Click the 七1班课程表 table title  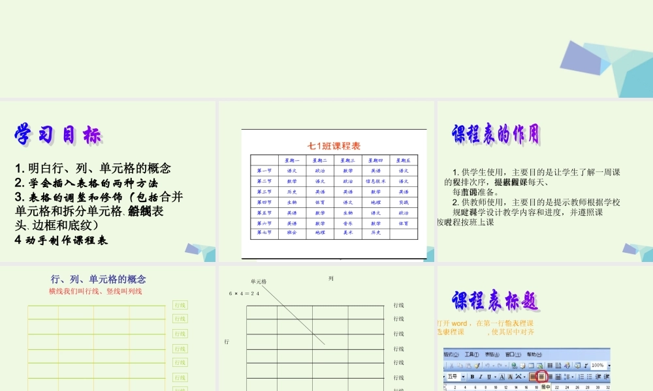pos(334,146)
